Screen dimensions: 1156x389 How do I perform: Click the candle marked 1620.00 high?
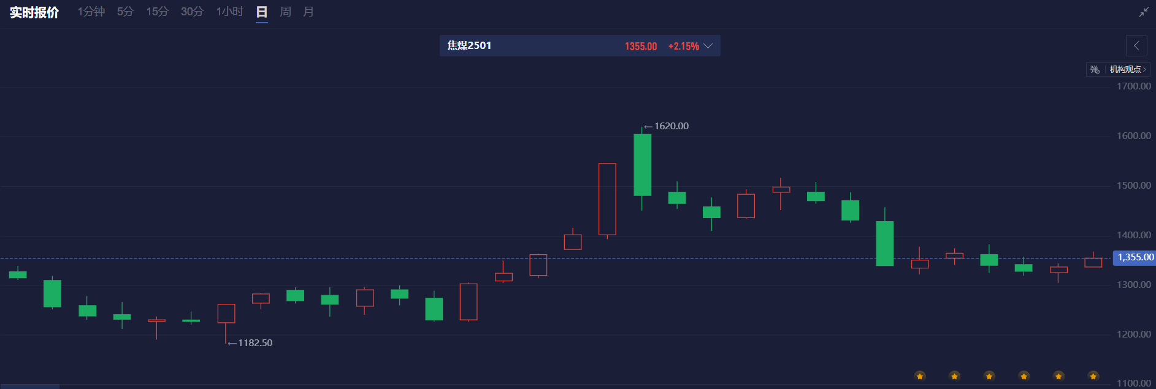pyautogui.click(x=642, y=165)
